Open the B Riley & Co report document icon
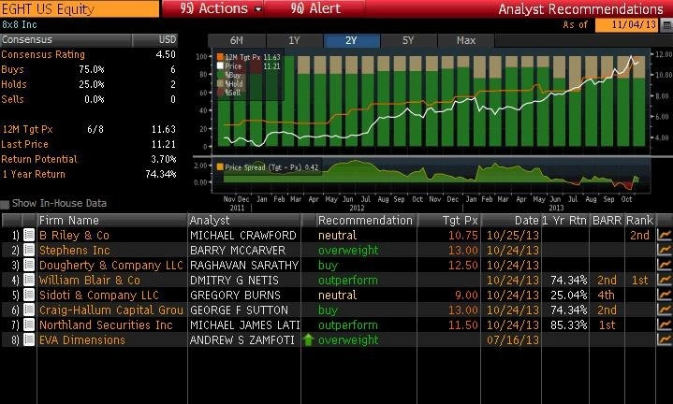 pos(29,235)
